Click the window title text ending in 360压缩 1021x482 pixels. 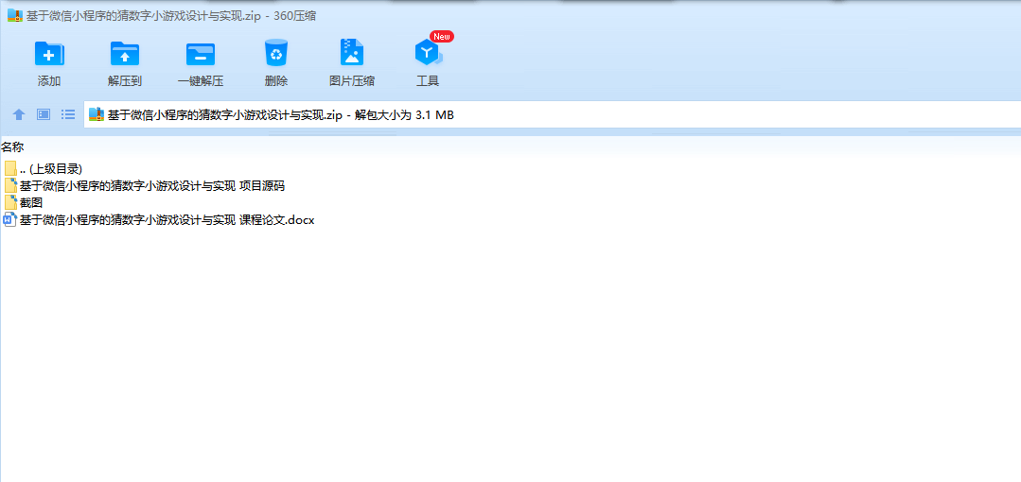point(171,16)
